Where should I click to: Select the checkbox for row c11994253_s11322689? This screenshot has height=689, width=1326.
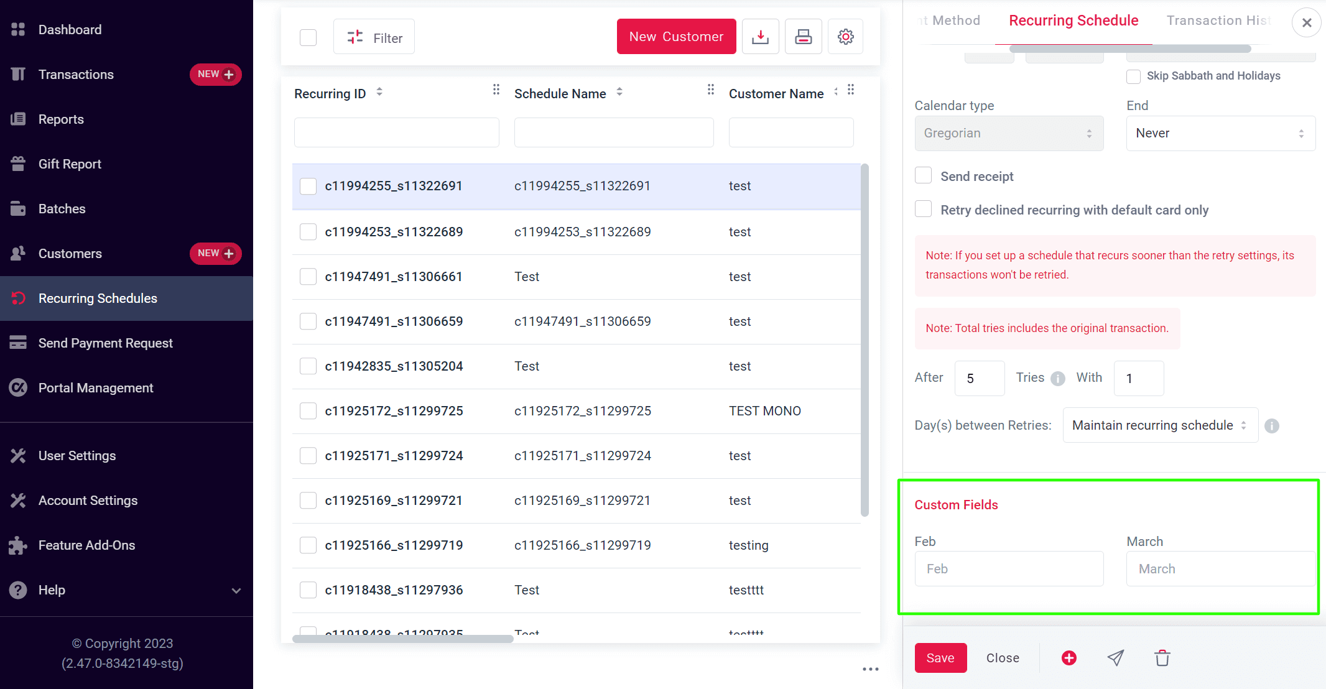(x=308, y=231)
